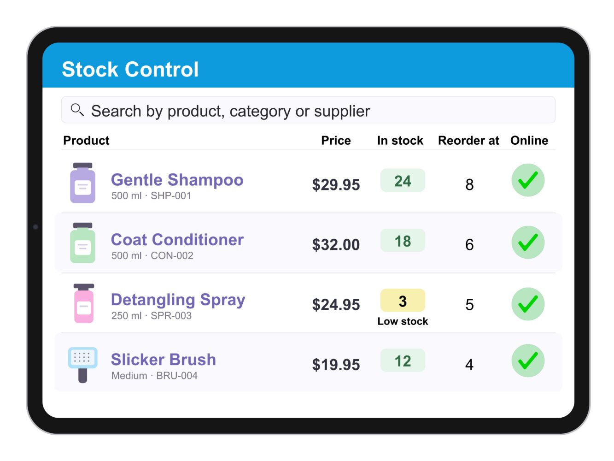Open the Coat Conditioner product link
The height and width of the screenshot is (461, 614).
click(177, 240)
